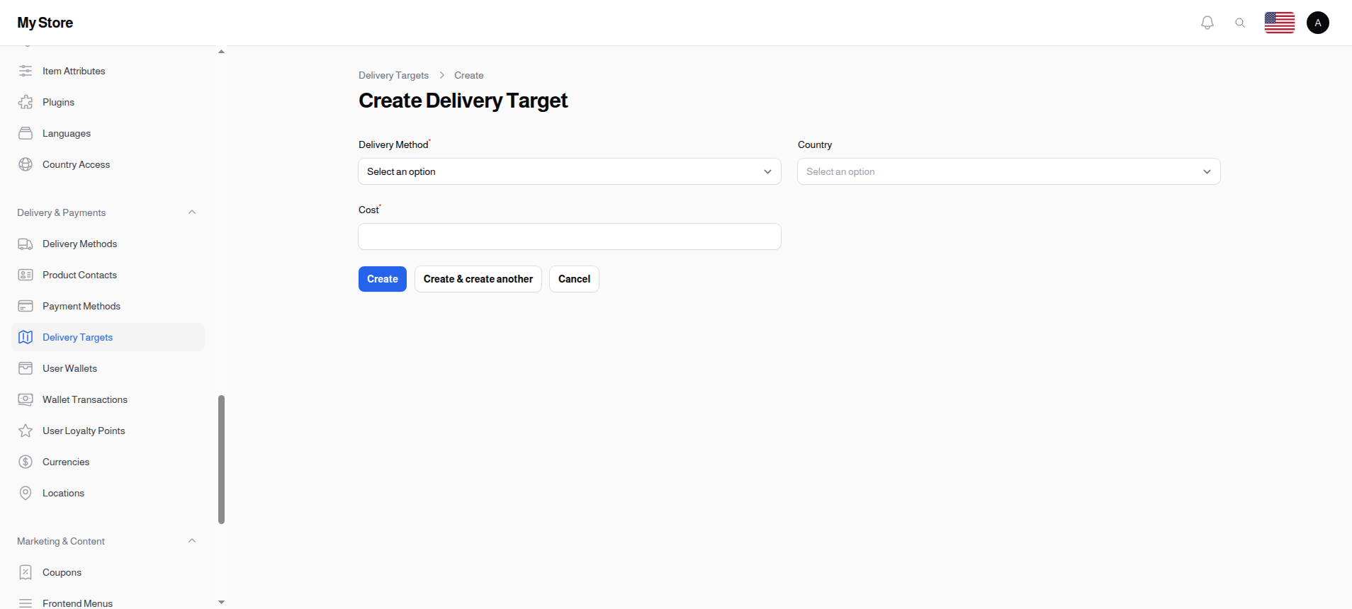Collapse the Delivery & Payments section

[x=191, y=212]
